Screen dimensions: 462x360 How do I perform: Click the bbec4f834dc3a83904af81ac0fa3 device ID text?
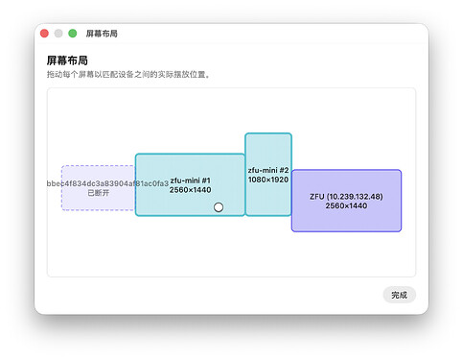tap(107, 183)
